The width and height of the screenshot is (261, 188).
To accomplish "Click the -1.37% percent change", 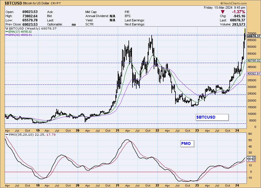I will [239, 12].
